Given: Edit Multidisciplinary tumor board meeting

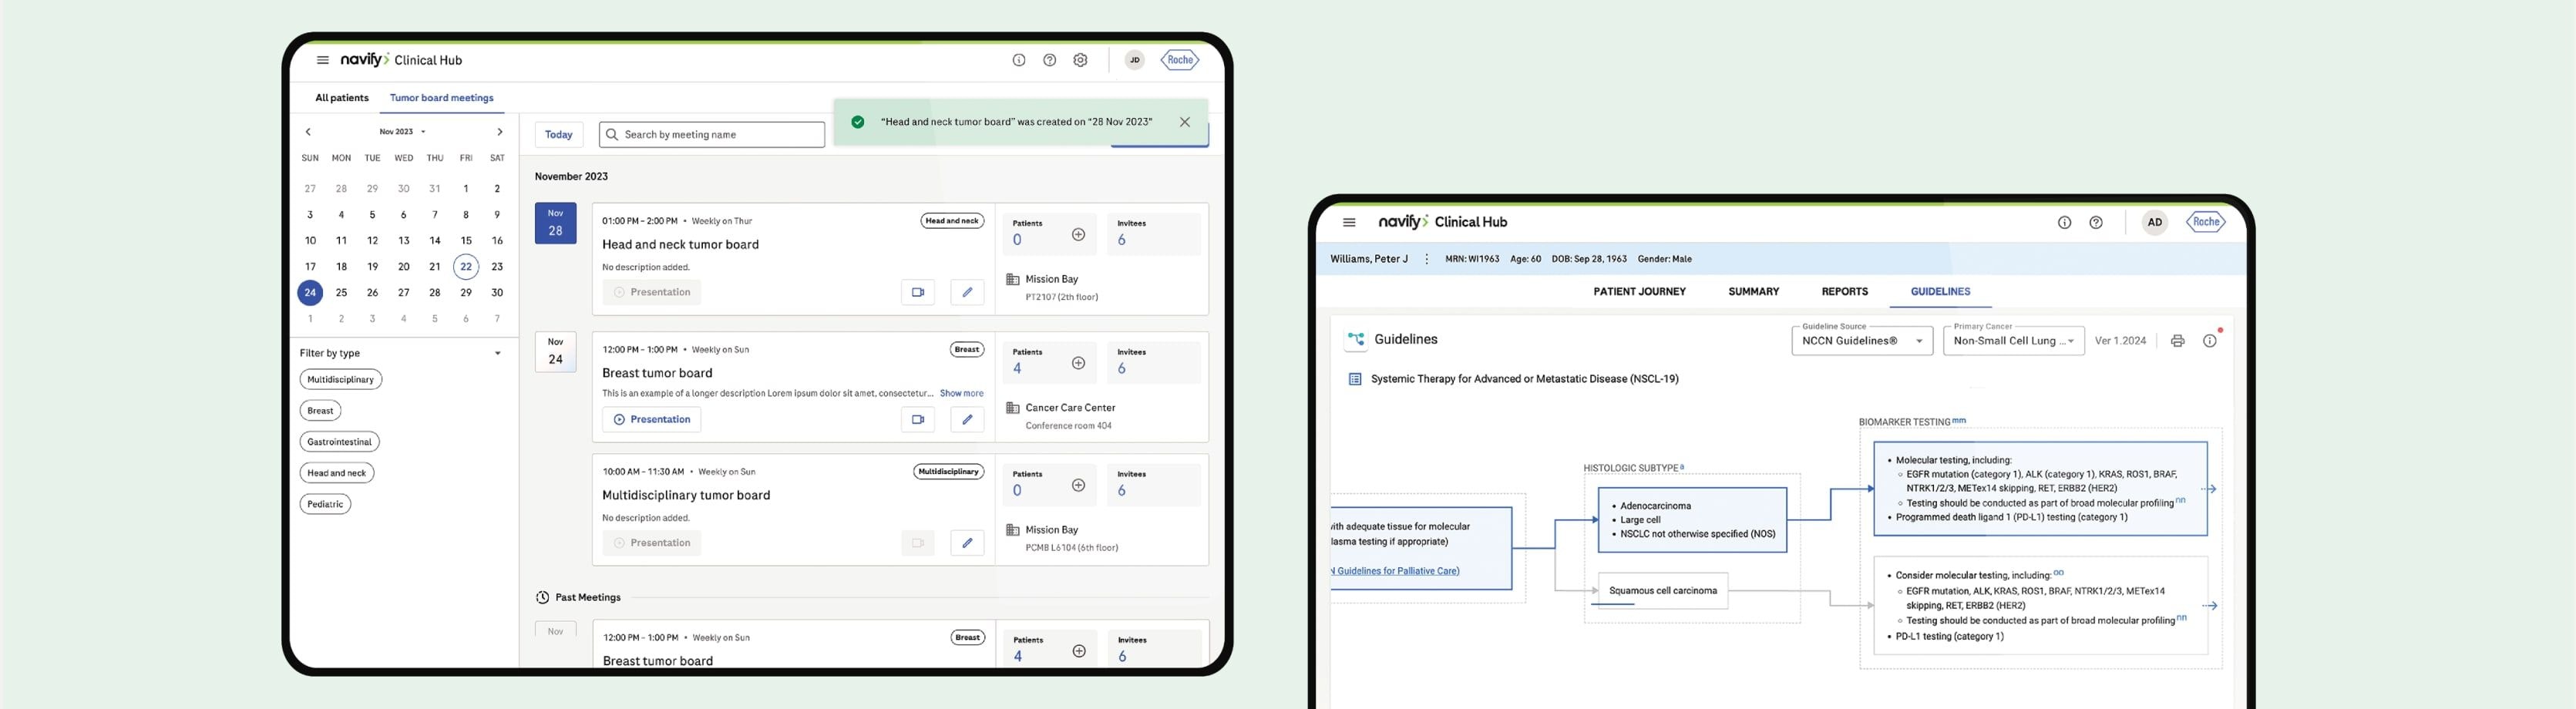Looking at the screenshot, I should 967,543.
